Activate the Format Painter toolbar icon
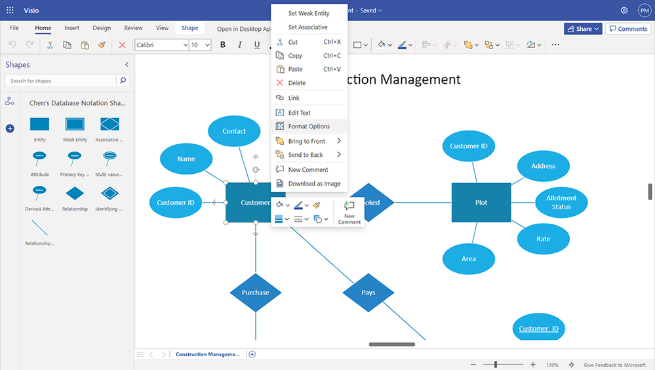 (x=102, y=45)
